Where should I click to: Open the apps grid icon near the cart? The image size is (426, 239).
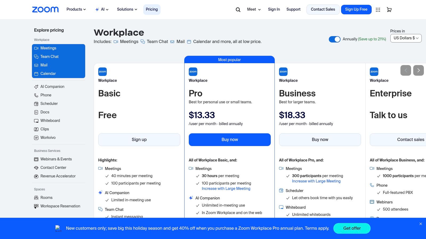(x=378, y=10)
